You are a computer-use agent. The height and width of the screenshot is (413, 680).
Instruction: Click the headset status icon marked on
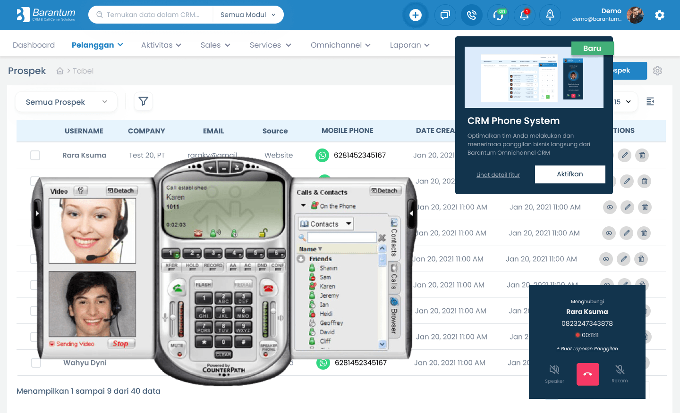(x=498, y=15)
